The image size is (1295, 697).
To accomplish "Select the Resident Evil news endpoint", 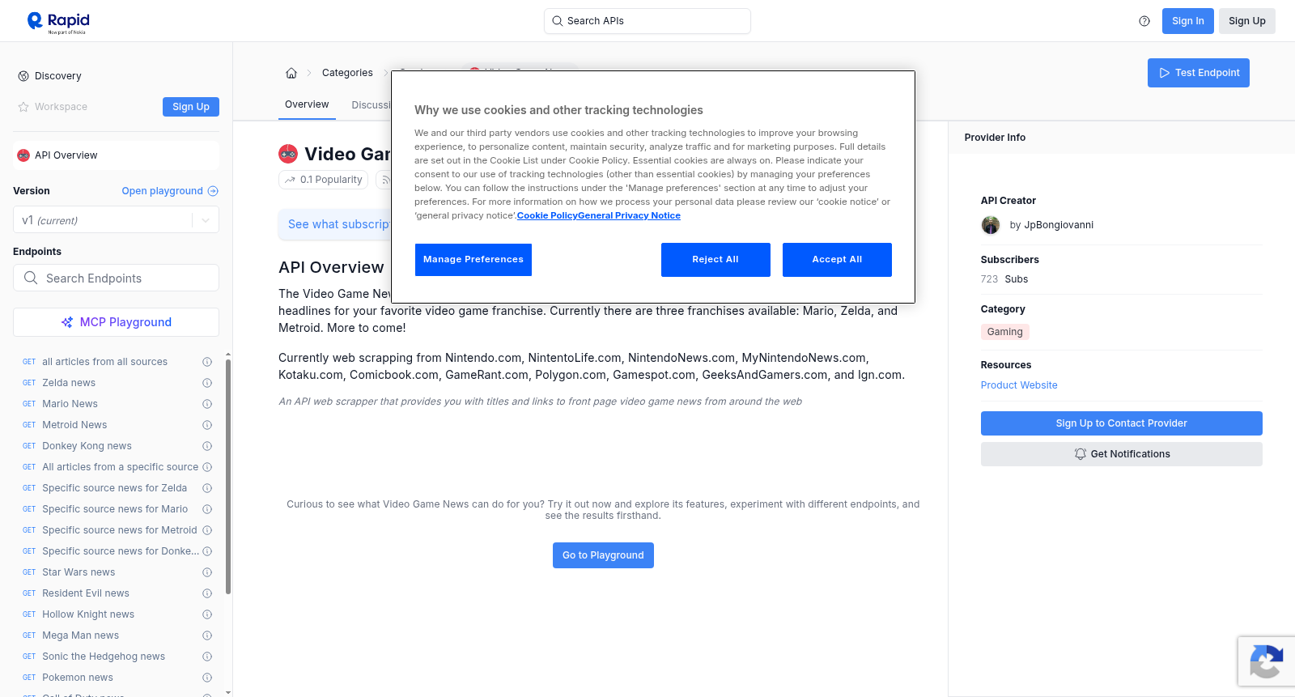I will (x=86, y=593).
